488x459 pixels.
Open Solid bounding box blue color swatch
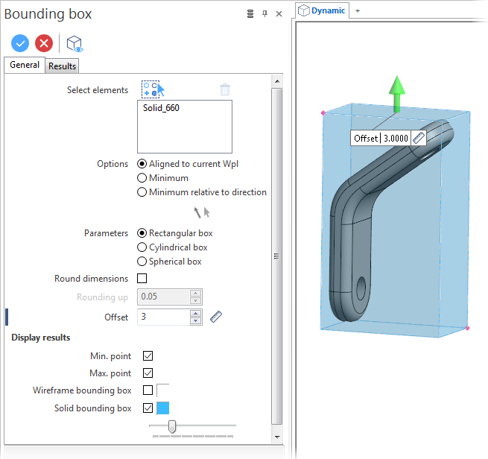point(162,408)
